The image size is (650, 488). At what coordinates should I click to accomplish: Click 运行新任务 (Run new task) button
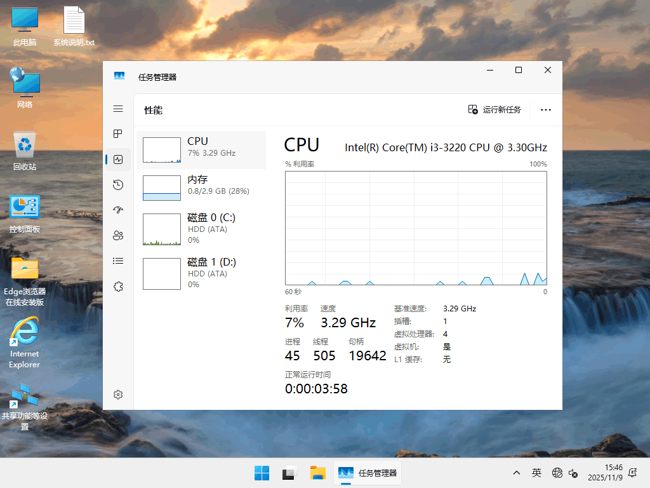[494, 109]
